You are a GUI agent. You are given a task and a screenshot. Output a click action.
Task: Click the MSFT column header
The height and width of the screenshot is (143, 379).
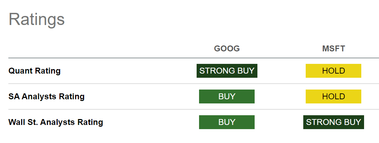pyautogui.click(x=333, y=49)
